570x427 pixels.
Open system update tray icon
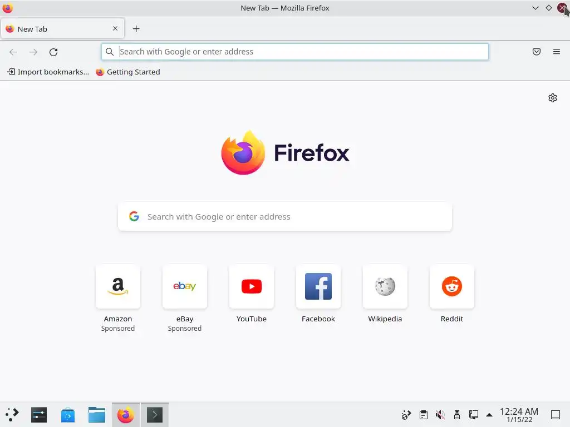pos(406,415)
